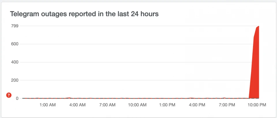This screenshot has height=118, width=277.
Task: Click the small bump near 4:00 AM
Action: tap(69, 98)
